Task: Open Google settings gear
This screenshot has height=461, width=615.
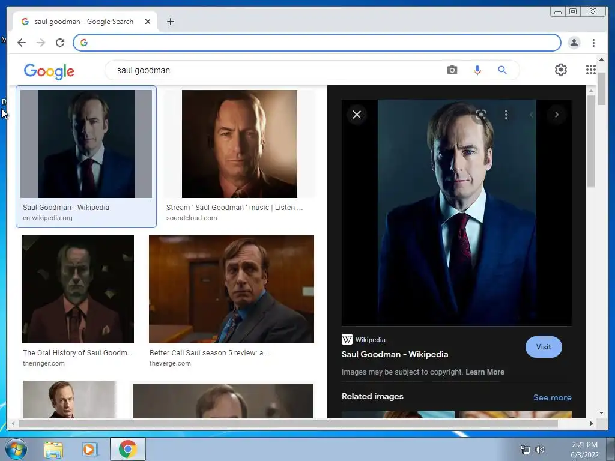Action: [x=561, y=70]
